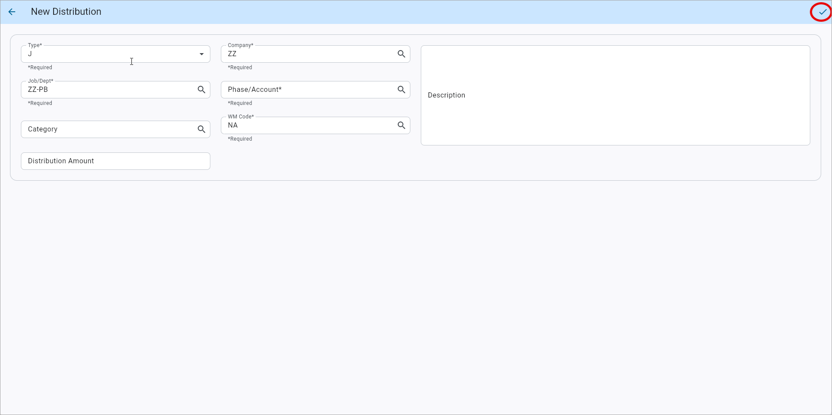Expand the Type dropdown arrow
The width and height of the screenshot is (832, 415).
pos(201,54)
